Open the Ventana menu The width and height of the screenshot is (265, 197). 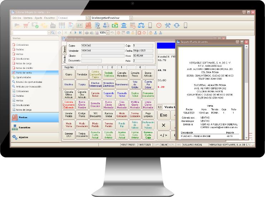point(28,18)
